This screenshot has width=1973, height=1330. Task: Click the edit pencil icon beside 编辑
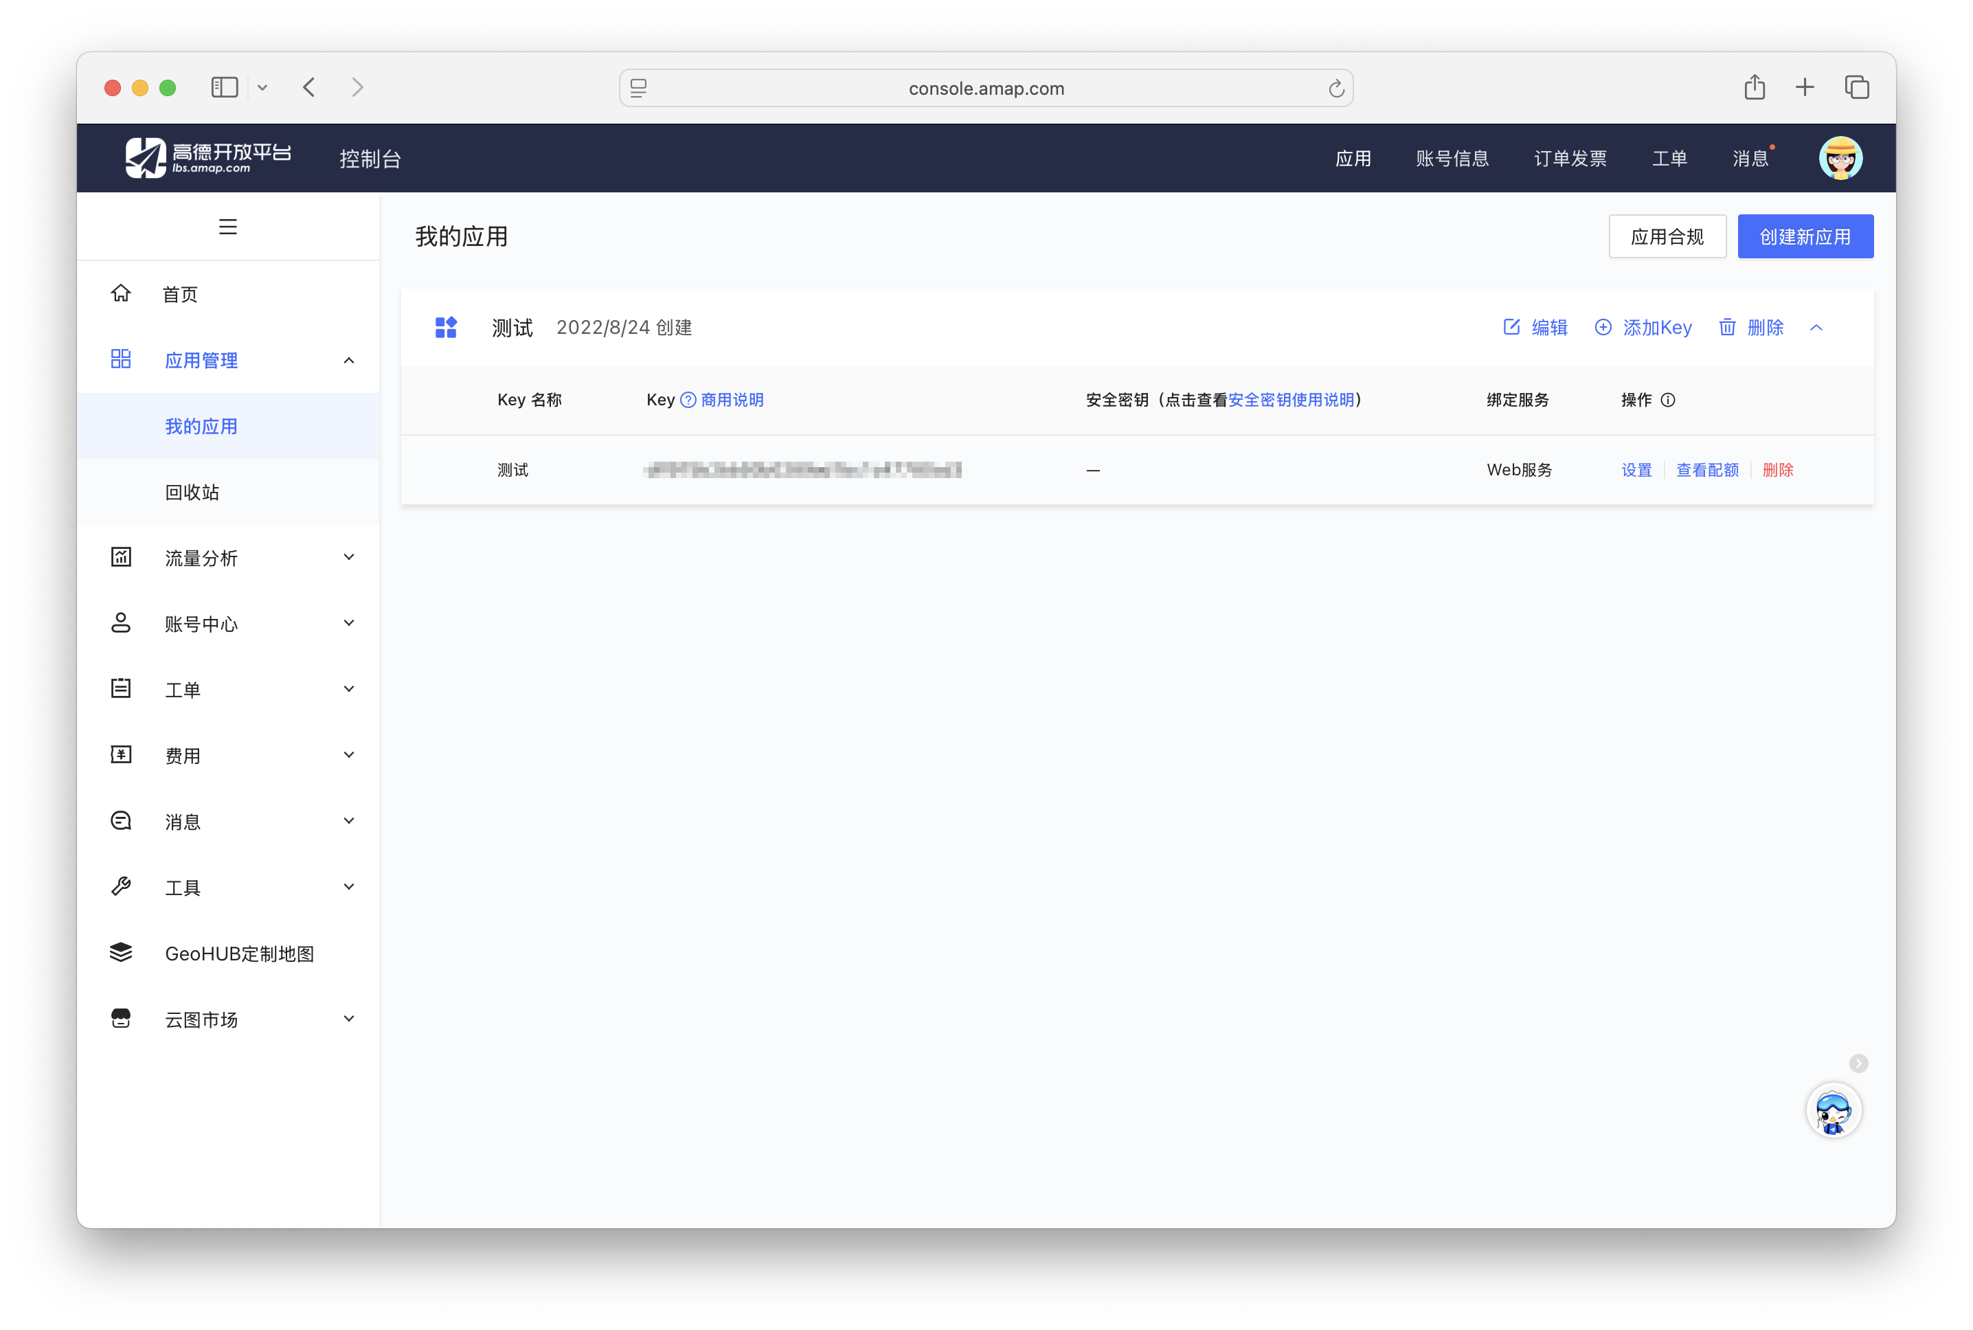[1511, 328]
